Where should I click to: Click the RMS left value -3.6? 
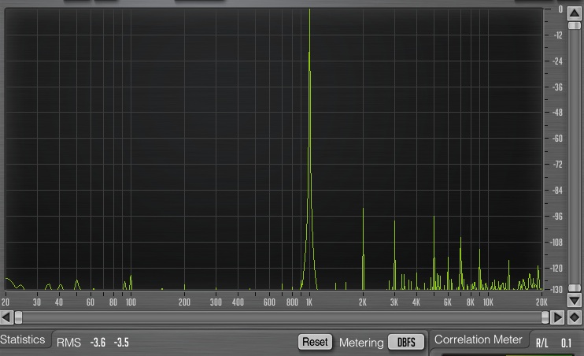point(98,343)
